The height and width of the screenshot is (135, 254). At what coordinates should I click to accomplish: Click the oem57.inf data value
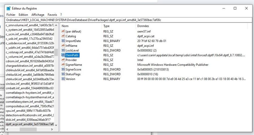point(144,32)
